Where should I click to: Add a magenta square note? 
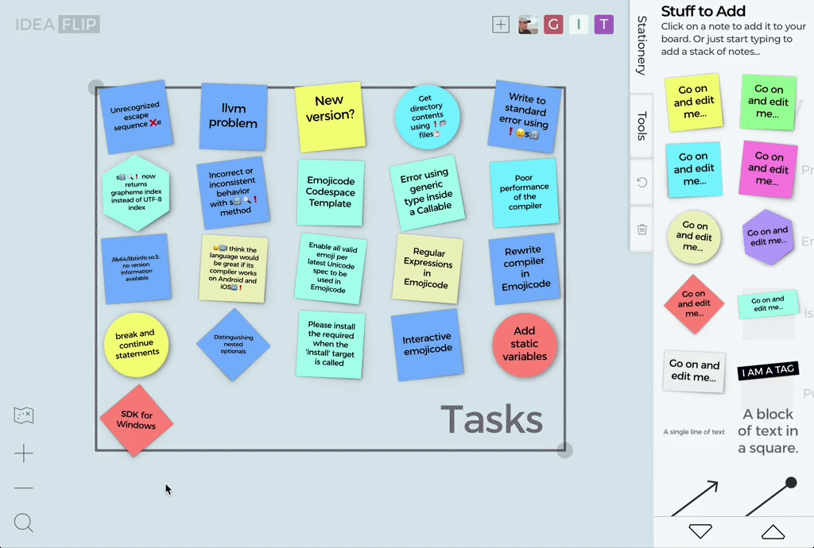(x=769, y=169)
